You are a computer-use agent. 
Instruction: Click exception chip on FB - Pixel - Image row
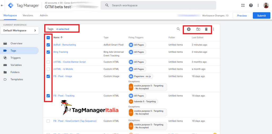click(x=148, y=87)
